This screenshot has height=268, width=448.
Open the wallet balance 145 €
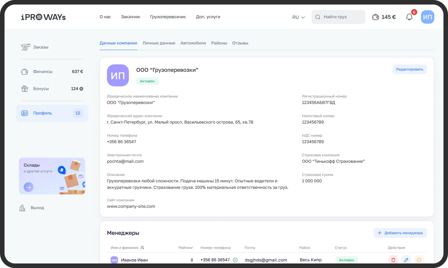point(384,17)
